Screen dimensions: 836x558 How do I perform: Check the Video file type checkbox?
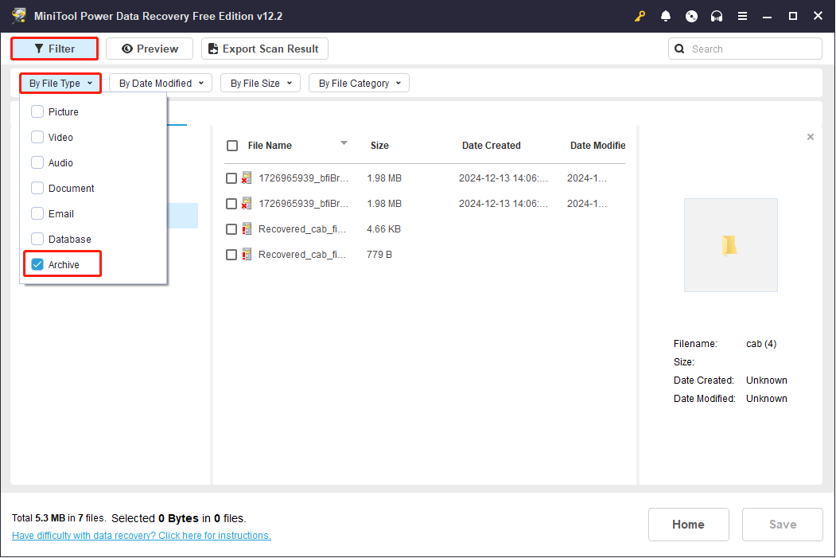pyautogui.click(x=37, y=137)
